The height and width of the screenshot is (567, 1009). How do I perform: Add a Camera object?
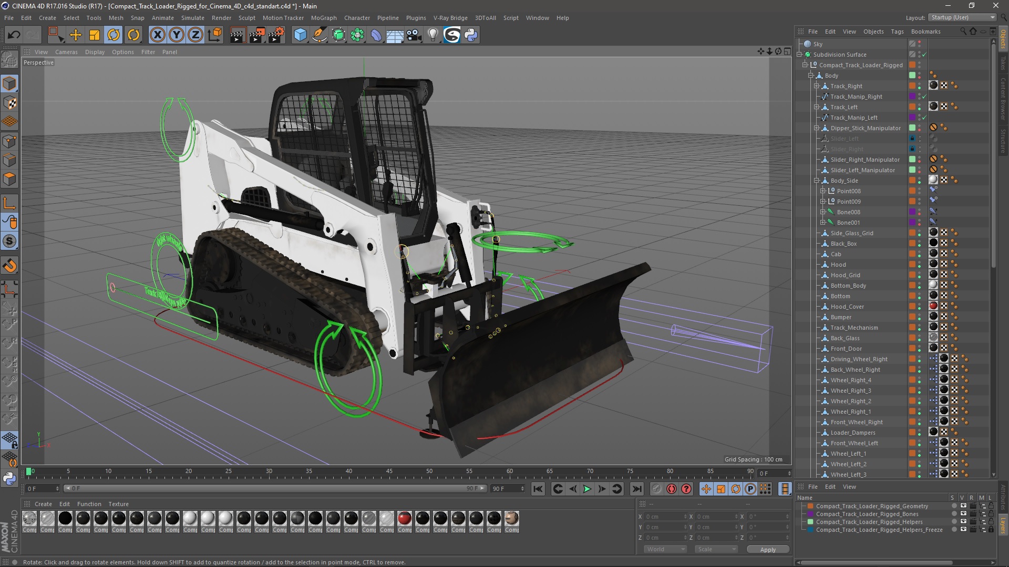pyautogui.click(x=414, y=35)
